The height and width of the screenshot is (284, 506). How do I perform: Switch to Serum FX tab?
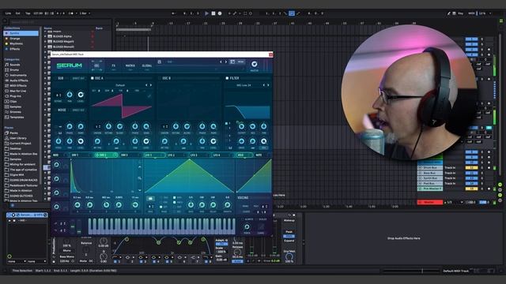pos(113,65)
